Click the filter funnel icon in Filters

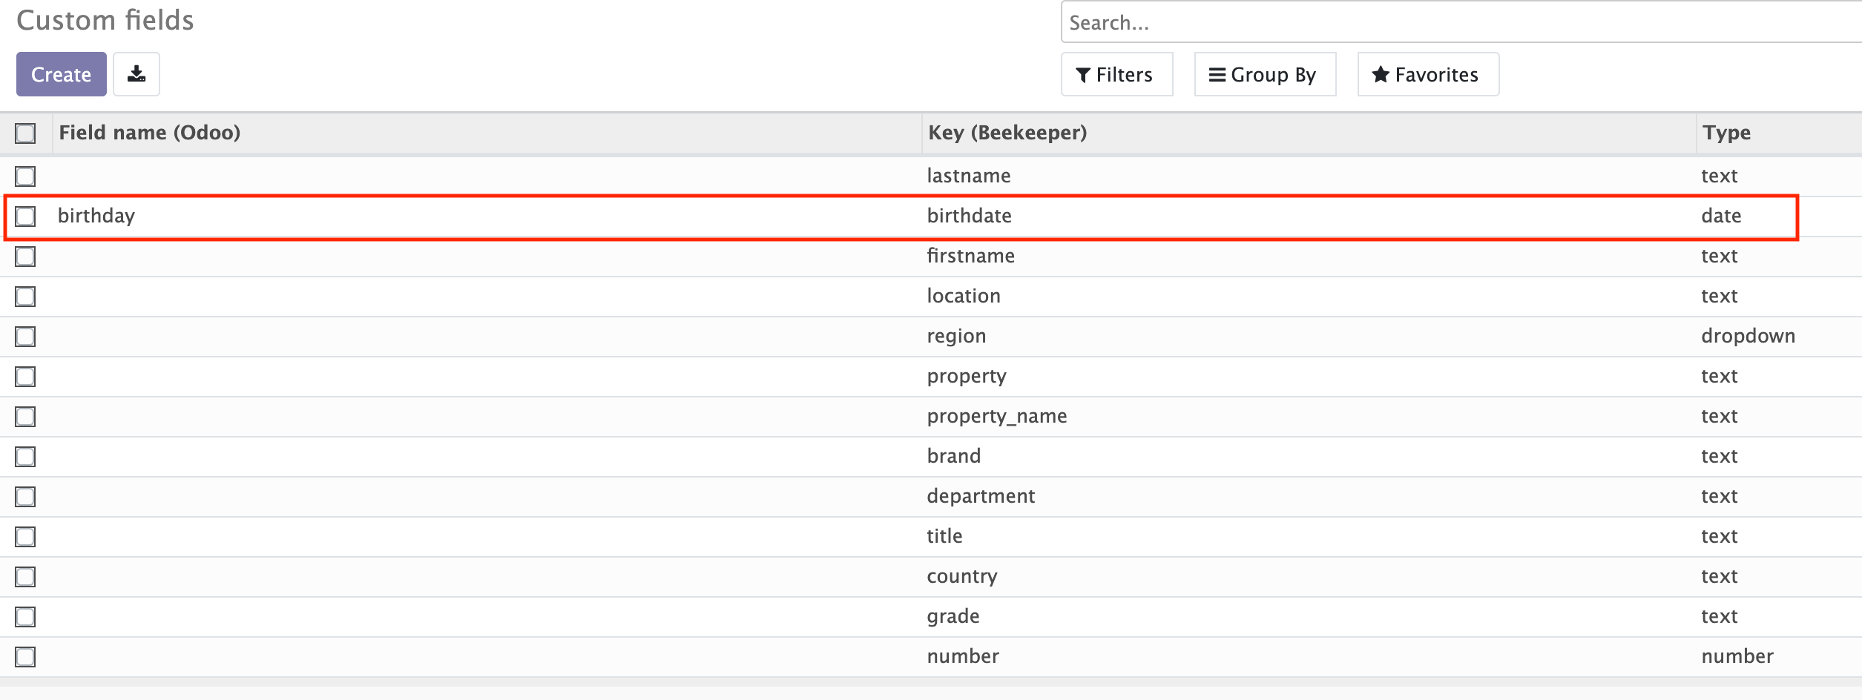[1083, 75]
